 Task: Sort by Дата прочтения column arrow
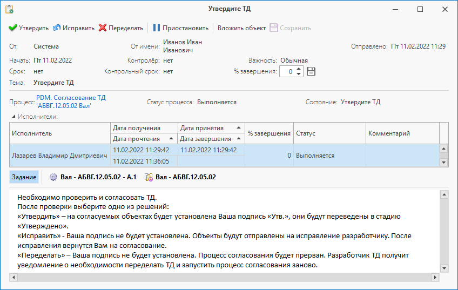(171, 139)
